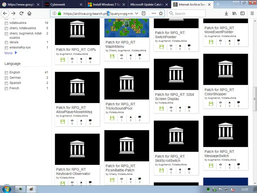
Task: Open the Home page button
Action: [x=29, y=13]
